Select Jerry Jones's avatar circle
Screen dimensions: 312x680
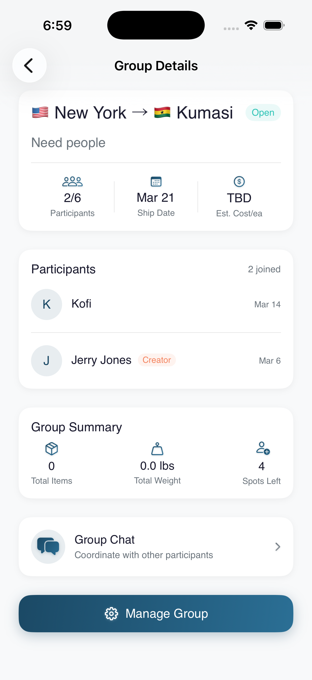point(47,360)
